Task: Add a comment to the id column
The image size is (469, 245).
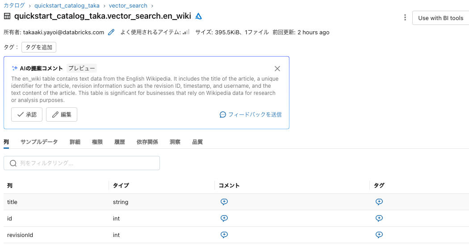Action: (224, 218)
